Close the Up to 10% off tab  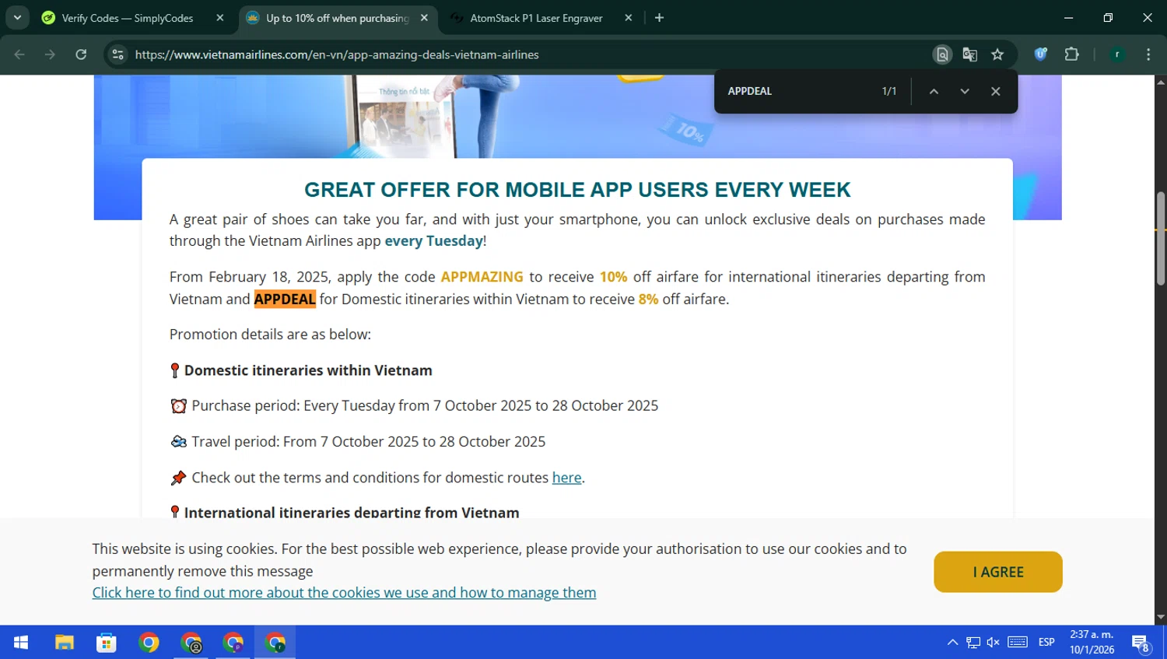pos(424,18)
